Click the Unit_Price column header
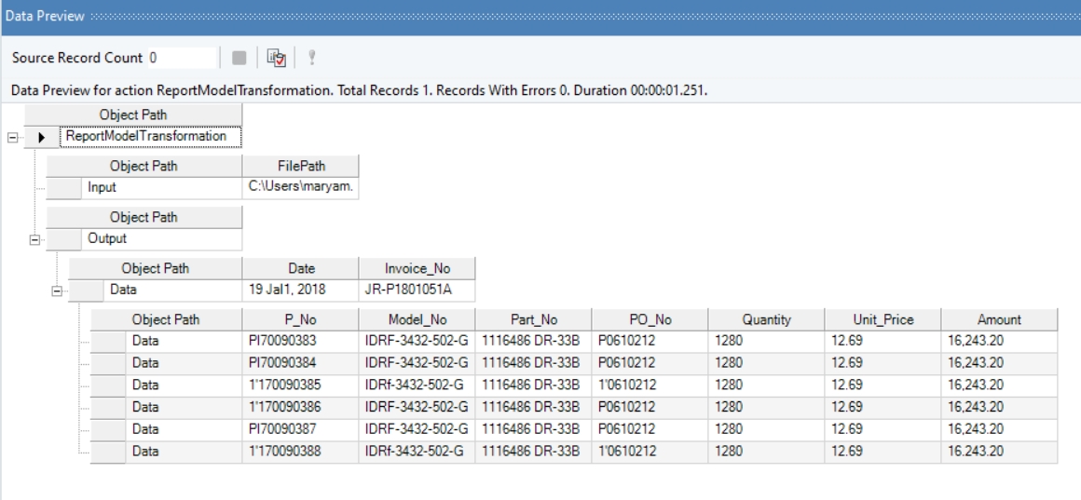 [x=881, y=319]
